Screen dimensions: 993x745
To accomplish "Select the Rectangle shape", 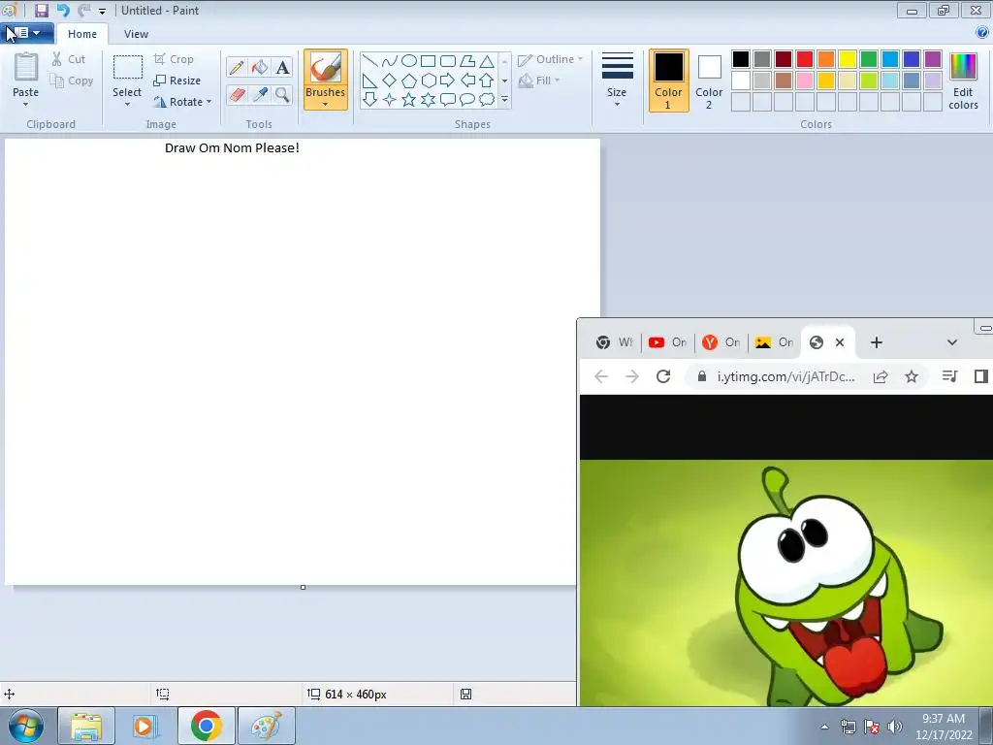I will (x=428, y=61).
